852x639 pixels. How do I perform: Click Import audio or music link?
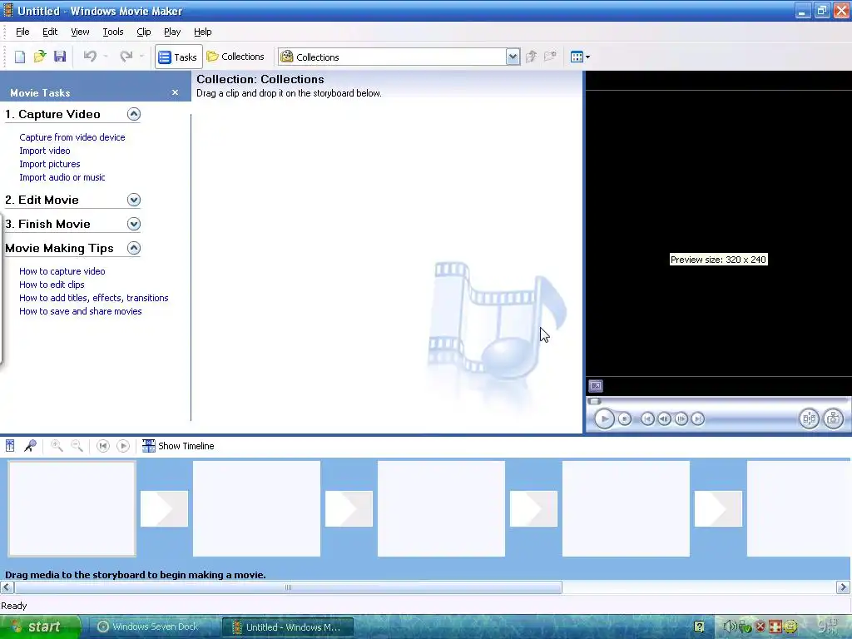coord(62,177)
